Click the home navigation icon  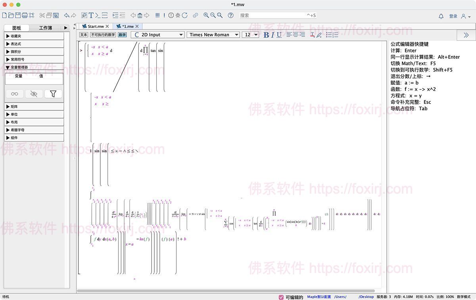coord(140,15)
